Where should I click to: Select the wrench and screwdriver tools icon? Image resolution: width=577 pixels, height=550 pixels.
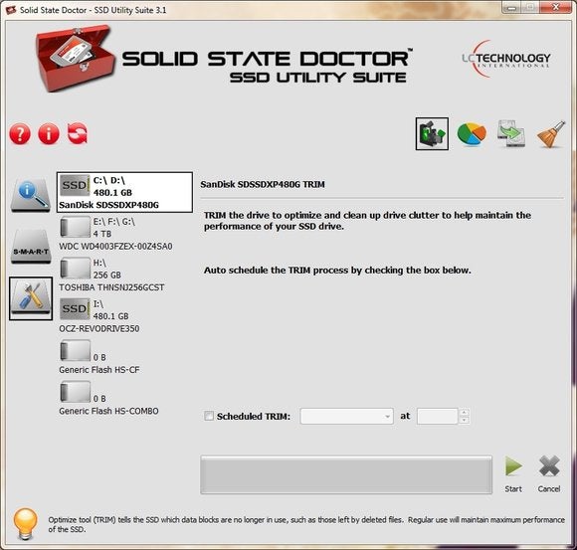click(x=31, y=298)
